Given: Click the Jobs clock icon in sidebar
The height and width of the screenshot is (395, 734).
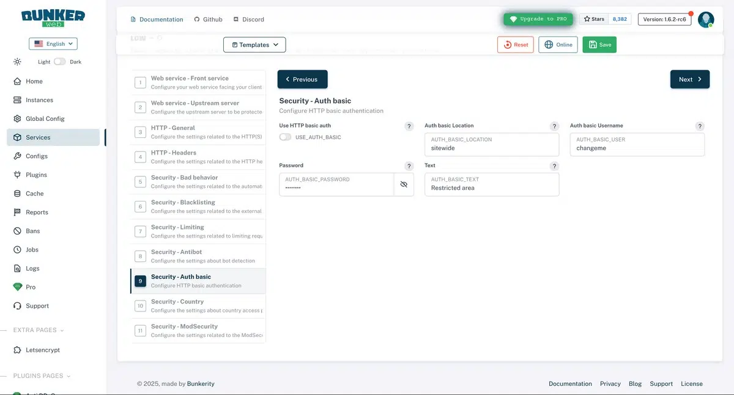Looking at the screenshot, I should pyautogui.click(x=17, y=250).
